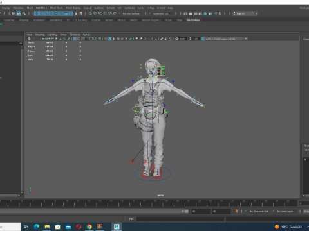309x231 pixels.
Task: Click the Select by component type icon
Action: point(24,13)
